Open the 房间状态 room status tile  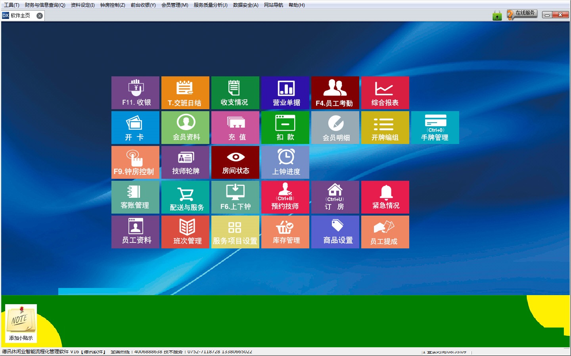235,162
